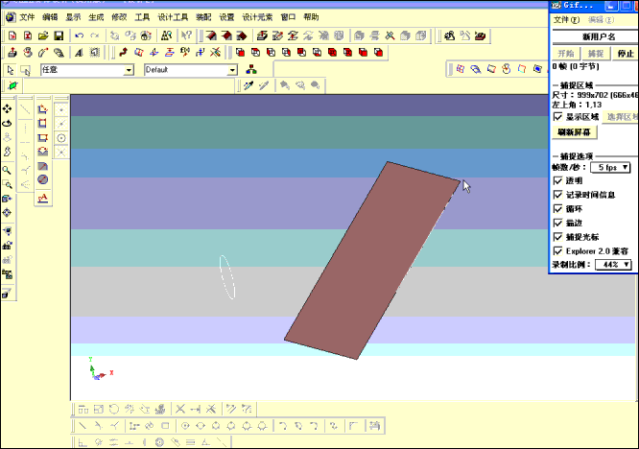The height and width of the screenshot is (449, 639).
Task: Click the new document icon at toolbar start
Action: [12, 35]
